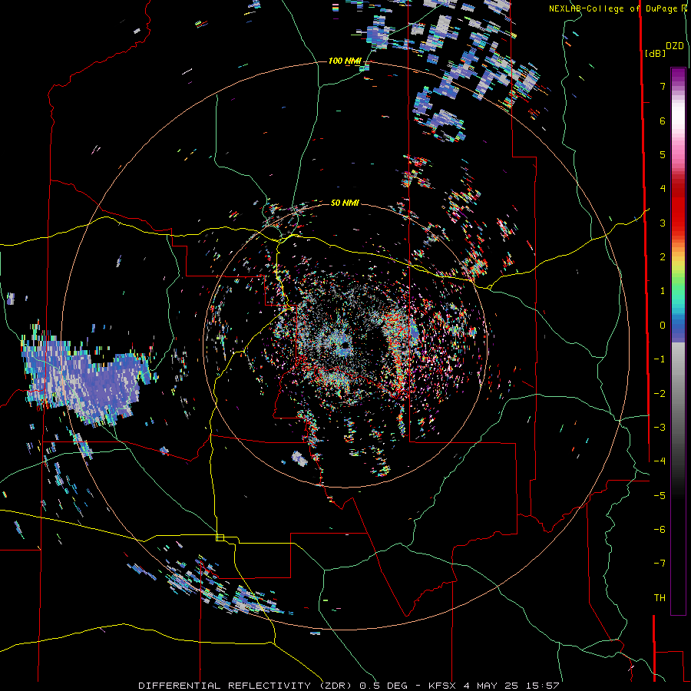Viewport: 691px width, 691px height.
Task: Click "0.5 DEG" elevation in the caption
Action: (384, 686)
